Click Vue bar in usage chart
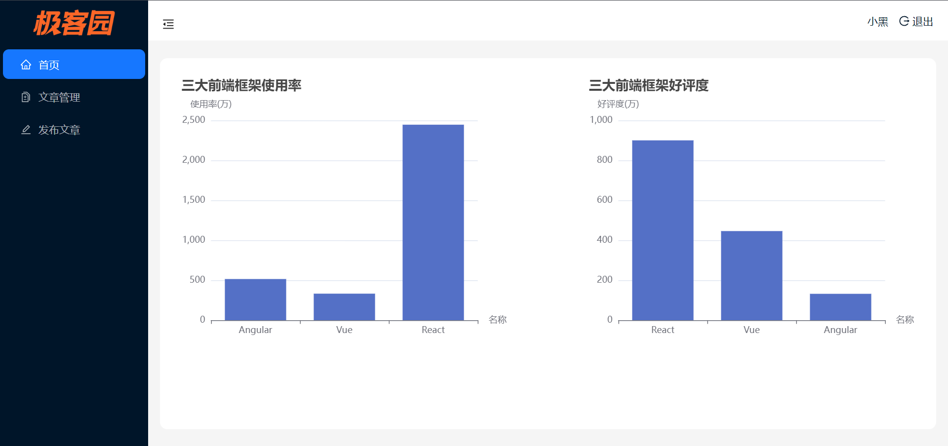Screen dimensions: 948x446 344,307
